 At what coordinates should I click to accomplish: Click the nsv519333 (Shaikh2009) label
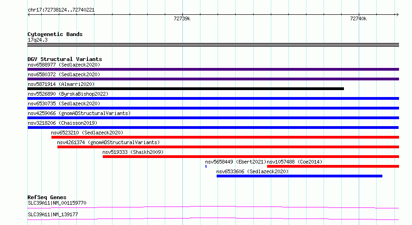click(133, 152)
